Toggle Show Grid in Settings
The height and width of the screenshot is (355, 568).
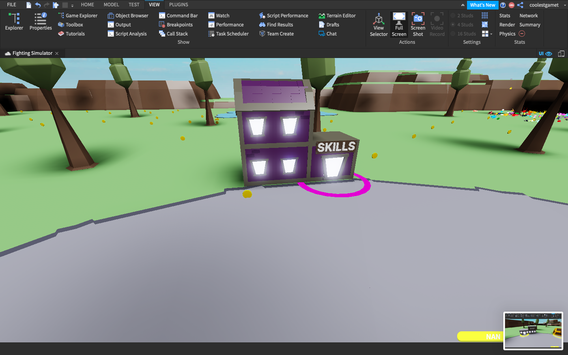tap(485, 15)
